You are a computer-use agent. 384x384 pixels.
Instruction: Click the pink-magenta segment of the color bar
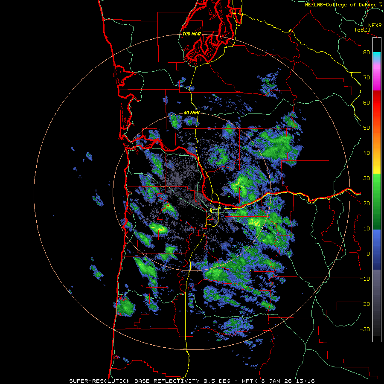click(377, 77)
